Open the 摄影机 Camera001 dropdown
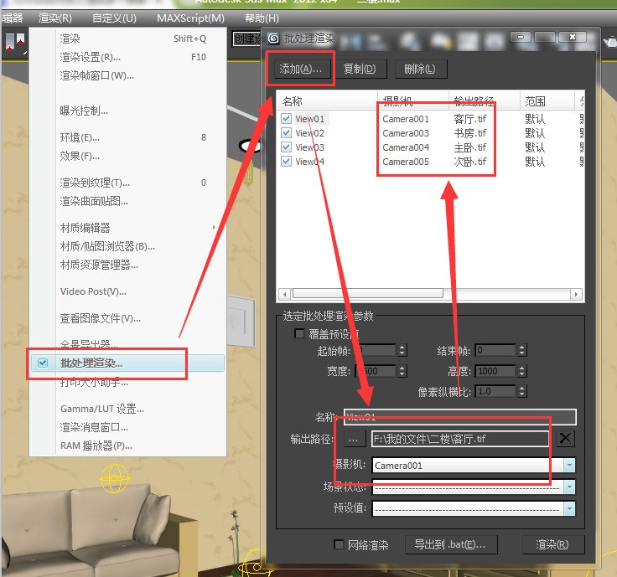This screenshot has width=617, height=577. coord(569,466)
